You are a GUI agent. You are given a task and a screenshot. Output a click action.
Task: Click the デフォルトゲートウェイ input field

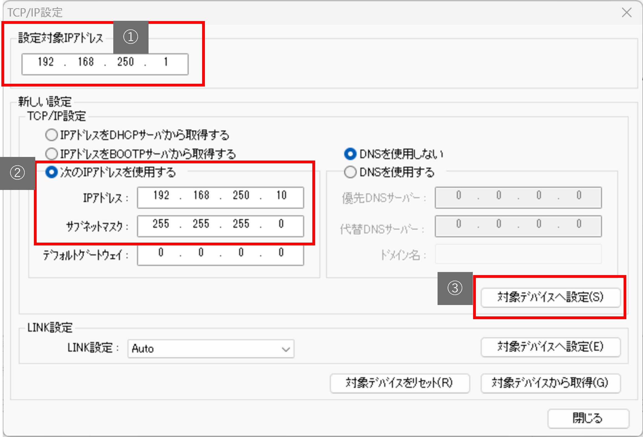tap(220, 254)
